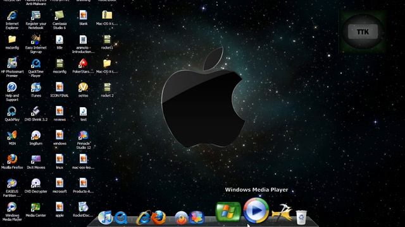Viewport: 405px width, 227px height.
Task: Open the Recycle Bin in dock
Action: click(x=301, y=218)
